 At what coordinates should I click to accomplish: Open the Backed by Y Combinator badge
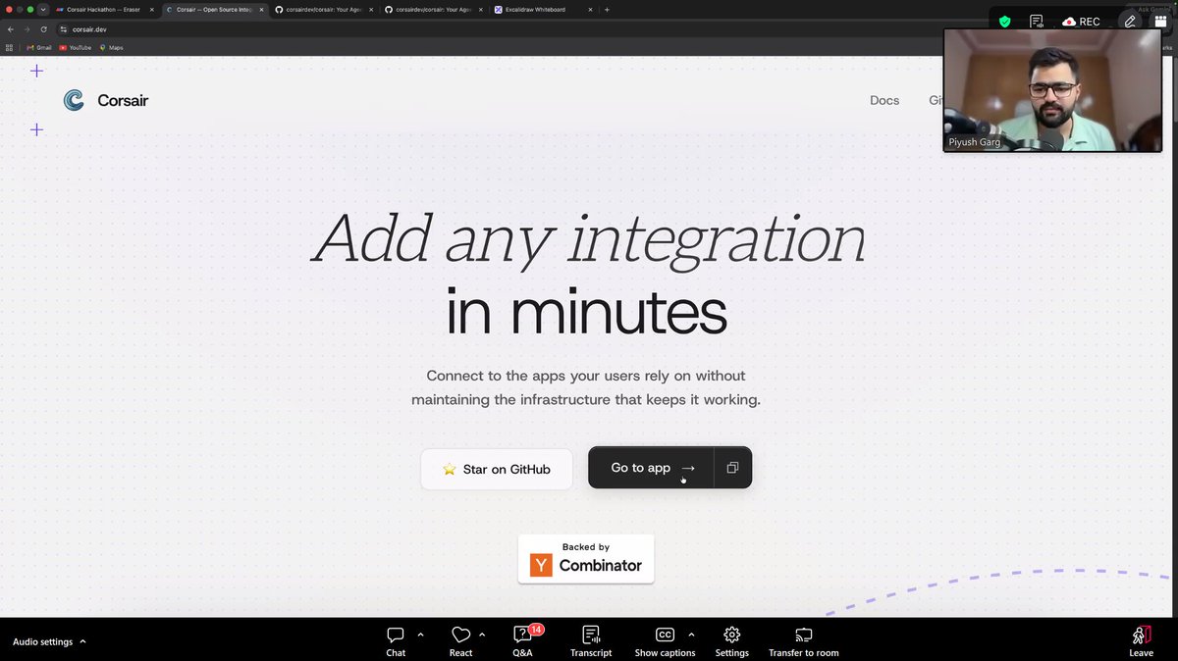click(586, 558)
